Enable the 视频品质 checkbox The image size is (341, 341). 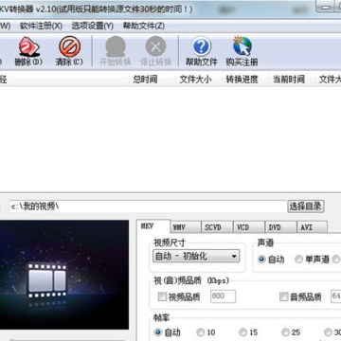coord(162,296)
